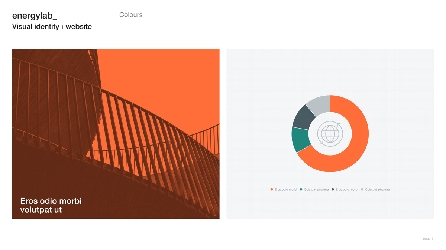Click the 'Eros odio morbi volutpat ut' caption
This screenshot has width=446, height=250.
[x=51, y=205]
